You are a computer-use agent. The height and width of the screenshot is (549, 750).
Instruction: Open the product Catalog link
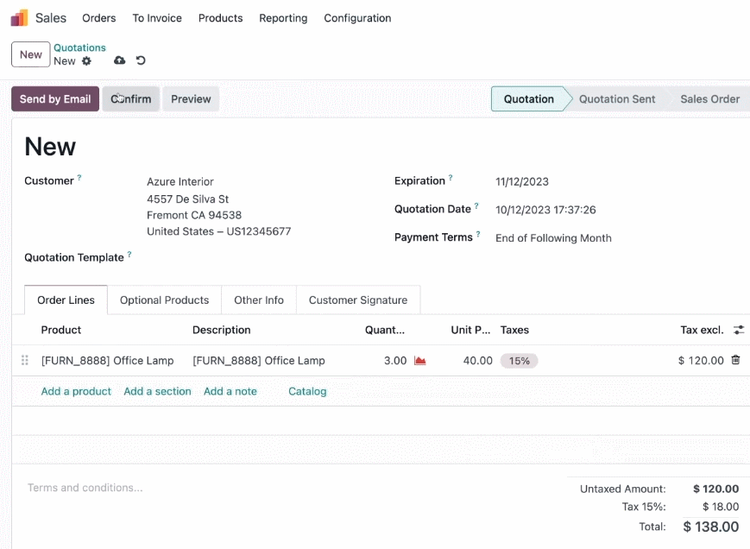[x=307, y=391]
